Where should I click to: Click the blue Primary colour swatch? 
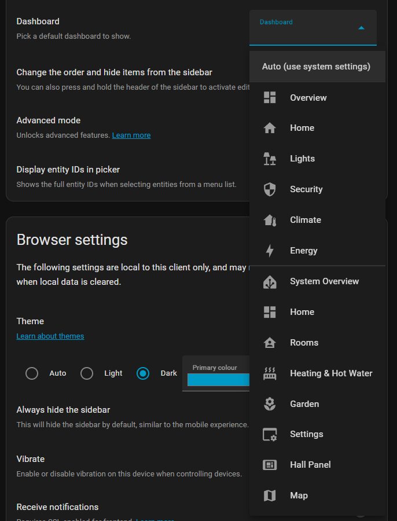[218, 379]
